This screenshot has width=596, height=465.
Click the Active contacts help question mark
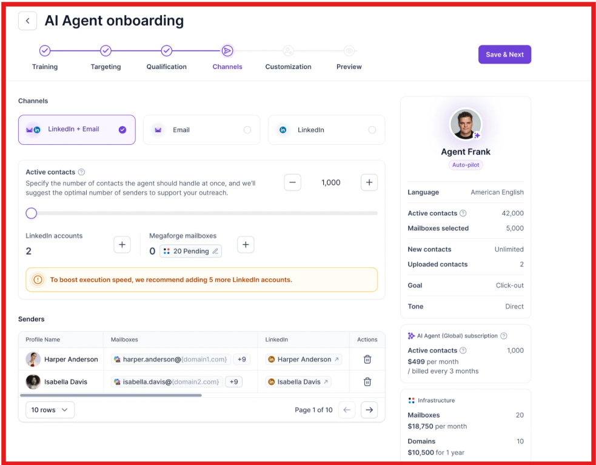click(82, 172)
